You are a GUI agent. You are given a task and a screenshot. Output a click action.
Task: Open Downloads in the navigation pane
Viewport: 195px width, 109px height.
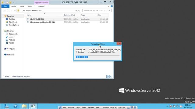tap(13, 22)
